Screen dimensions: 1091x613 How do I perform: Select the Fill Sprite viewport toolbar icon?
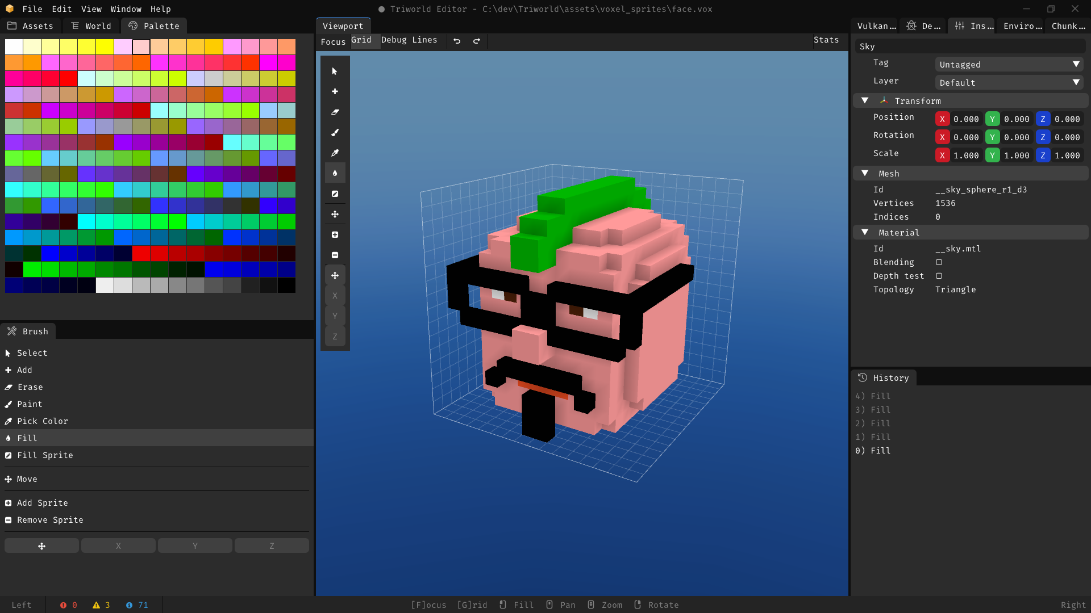pyautogui.click(x=335, y=194)
